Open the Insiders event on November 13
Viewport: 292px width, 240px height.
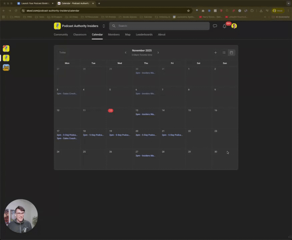click(x=145, y=114)
